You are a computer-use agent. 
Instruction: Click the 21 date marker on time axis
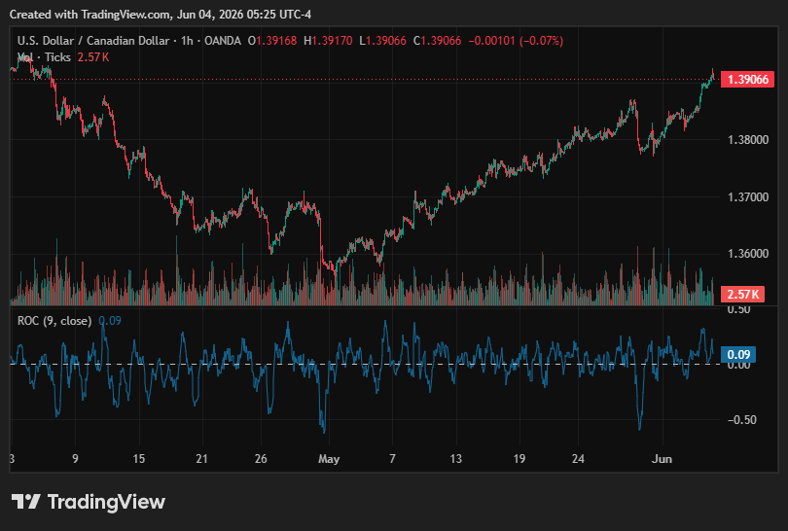click(x=201, y=459)
